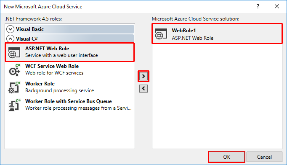Select Worker Role with Service Bus Queue title
The image size is (287, 165).
(x=69, y=101)
